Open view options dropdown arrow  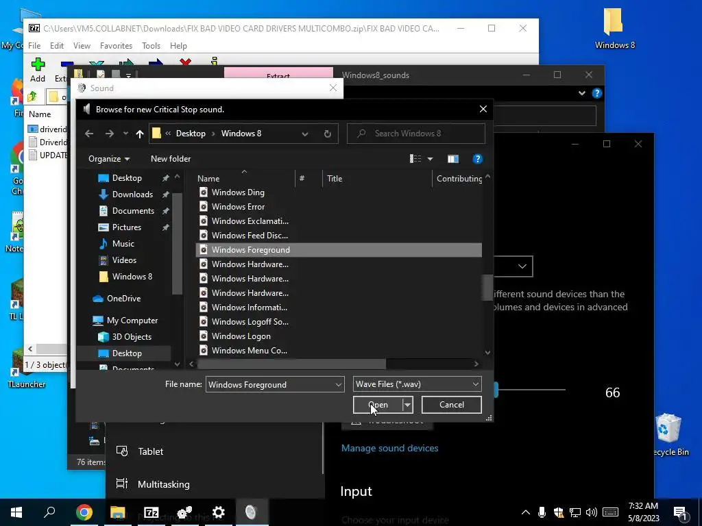pyautogui.click(x=431, y=159)
